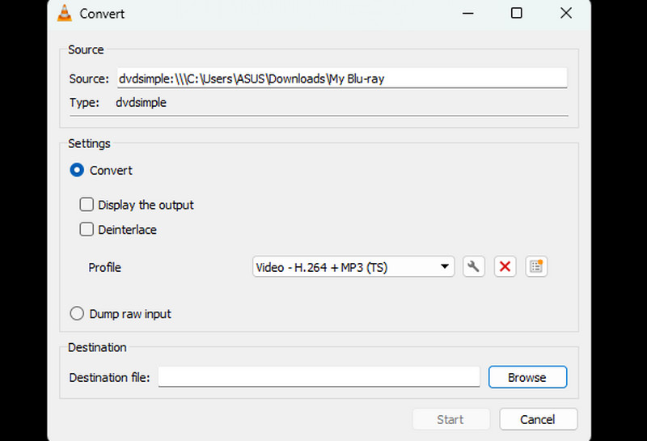Maximize the Convert dialog window
Screen dimensions: 647x441
click(x=516, y=14)
